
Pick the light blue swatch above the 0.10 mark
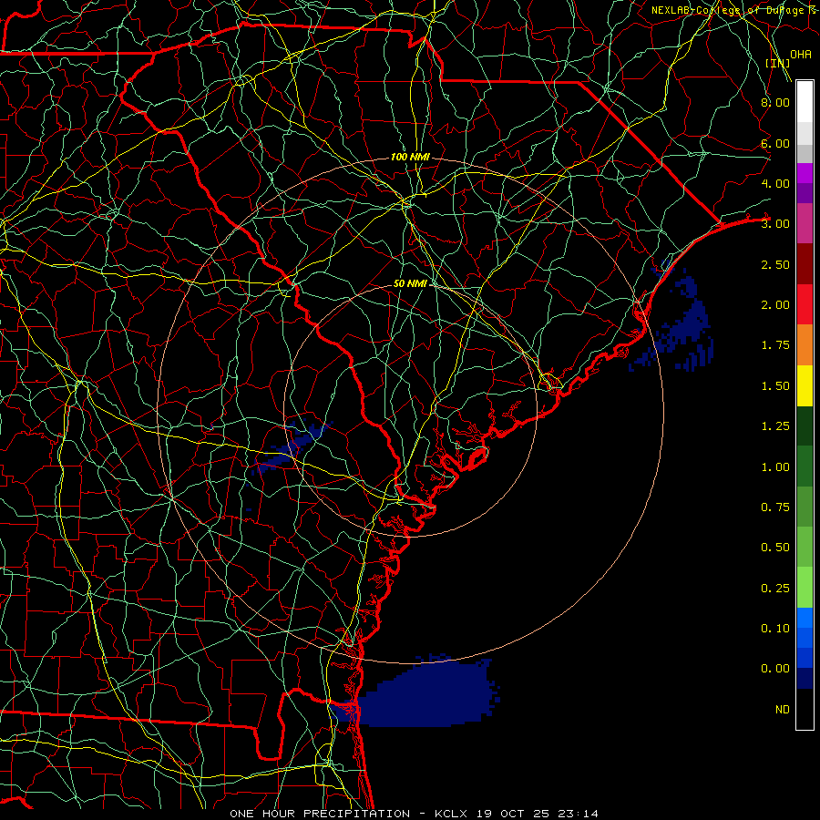(x=805, y=618)
